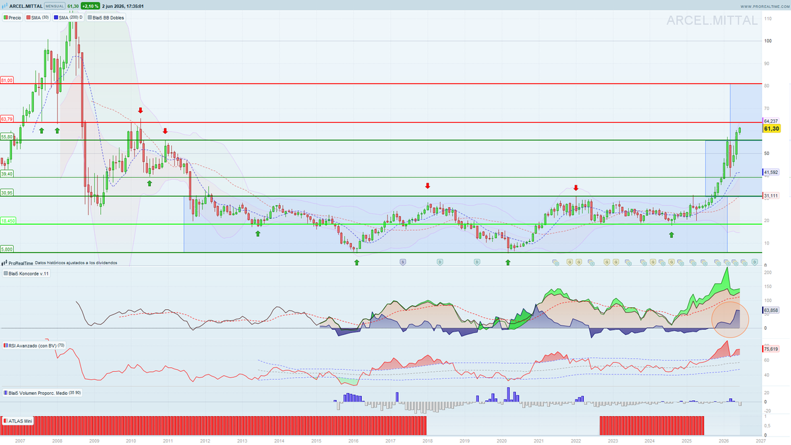
Task: Select the 18,450 green level label
Action: [x=8, y=222]
